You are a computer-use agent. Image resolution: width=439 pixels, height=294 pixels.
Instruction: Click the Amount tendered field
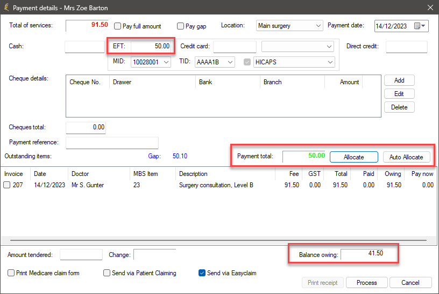[81, 254]
